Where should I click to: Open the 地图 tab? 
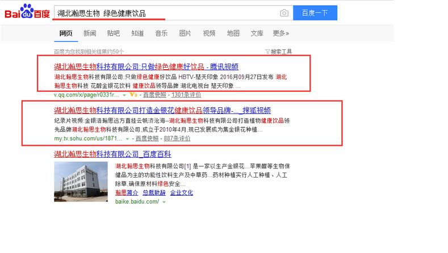233,33
